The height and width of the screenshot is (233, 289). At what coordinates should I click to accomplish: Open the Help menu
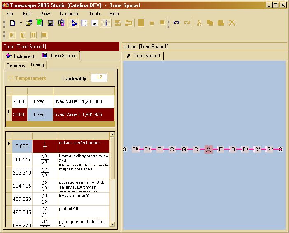(114, 14)
